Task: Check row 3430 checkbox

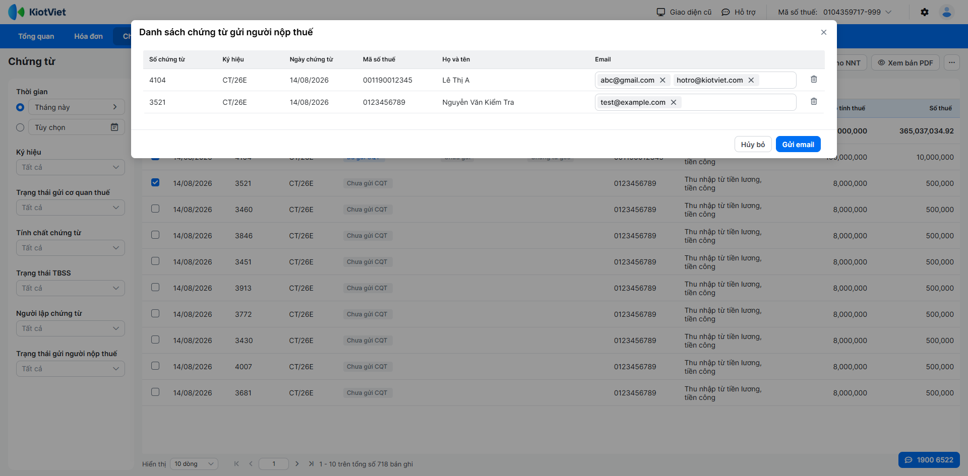Action: pyautogui.click(x=155, y=339)
